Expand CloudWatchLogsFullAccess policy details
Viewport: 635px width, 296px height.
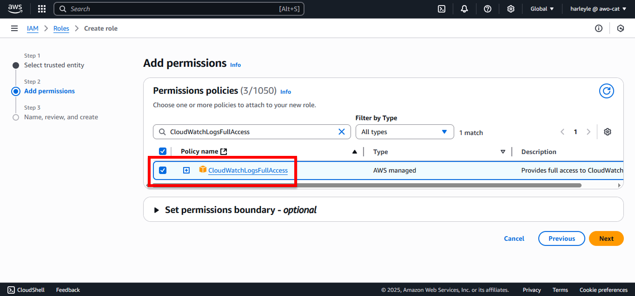coord(186,170)
